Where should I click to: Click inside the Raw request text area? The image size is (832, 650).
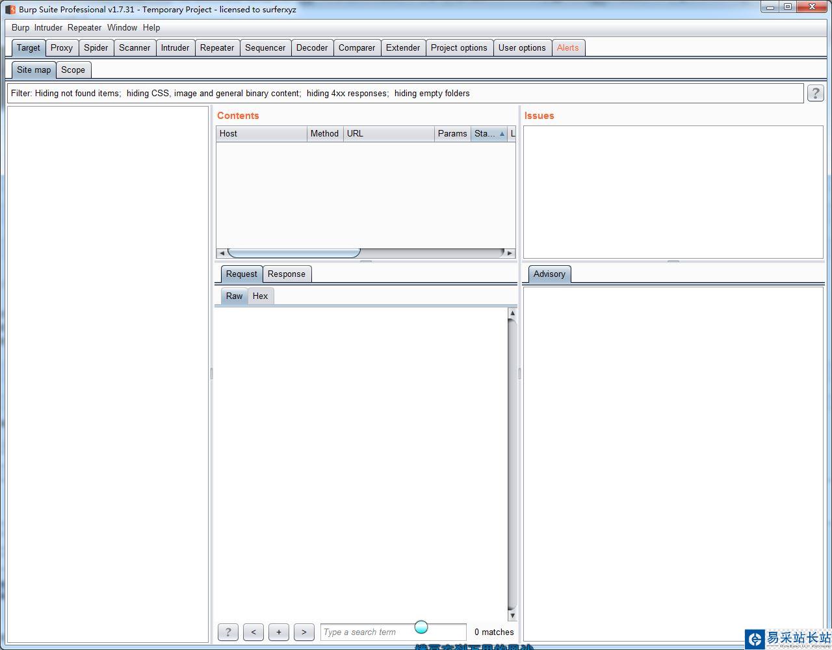(x=361, y=464)
